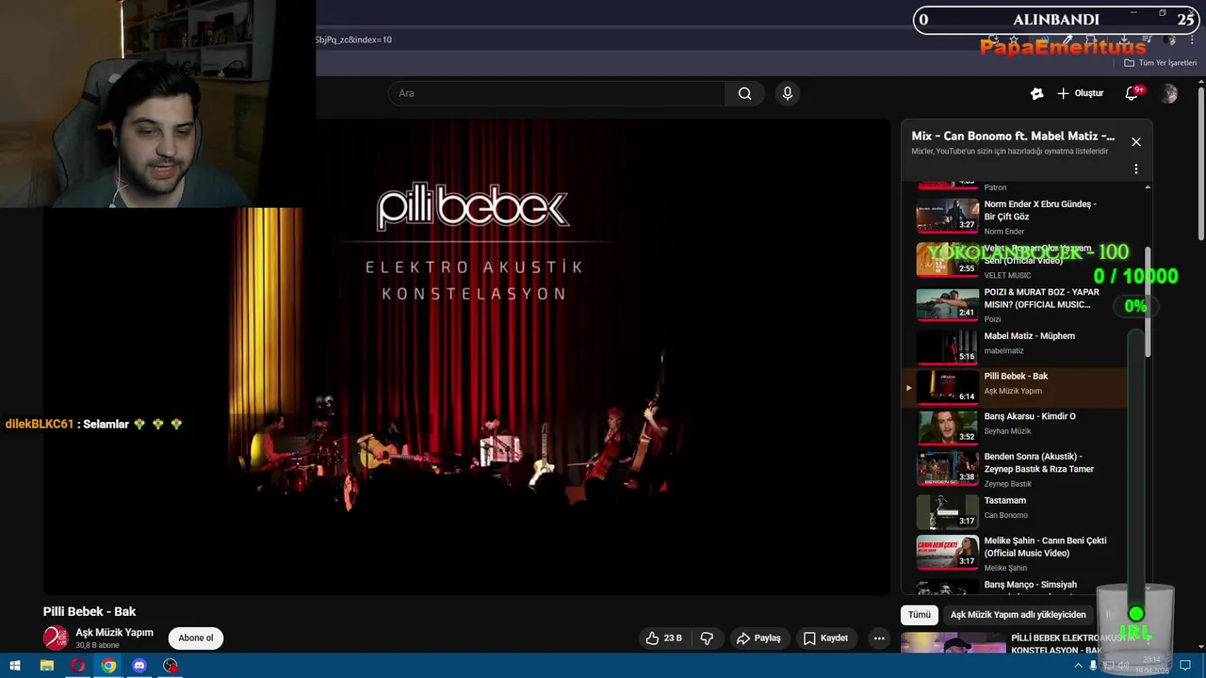Open YouTube notifications bell
Screen dimensions: 1206x678
(x=1132, y=93)
